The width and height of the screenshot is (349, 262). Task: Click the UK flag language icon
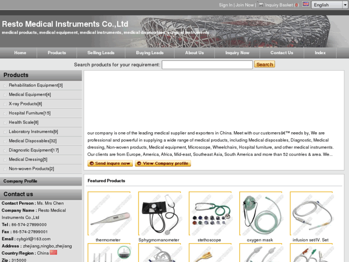click(x=306, y=4)
